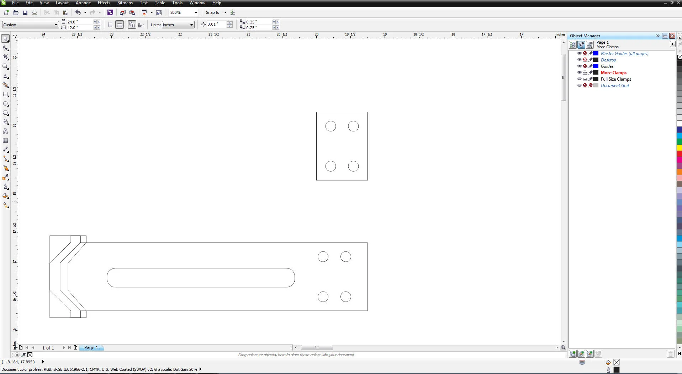
Task: Select the Dimension tool
Action: coord(6,150)
